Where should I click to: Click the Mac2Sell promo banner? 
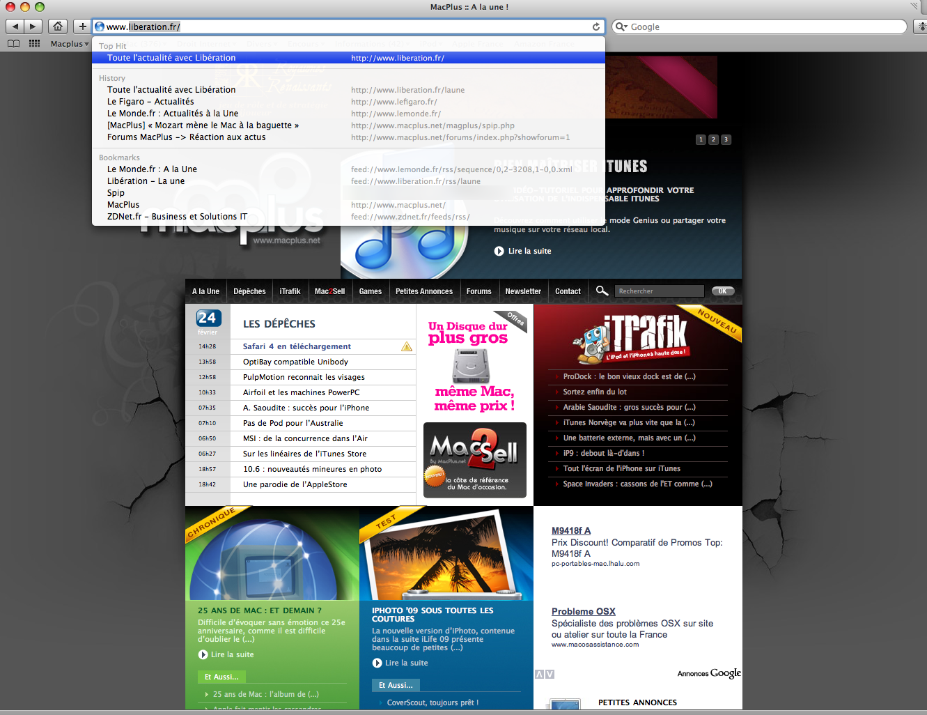pos(475,460)
